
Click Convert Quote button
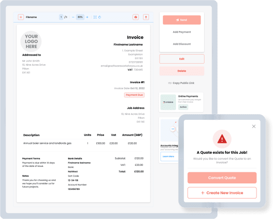222,177
